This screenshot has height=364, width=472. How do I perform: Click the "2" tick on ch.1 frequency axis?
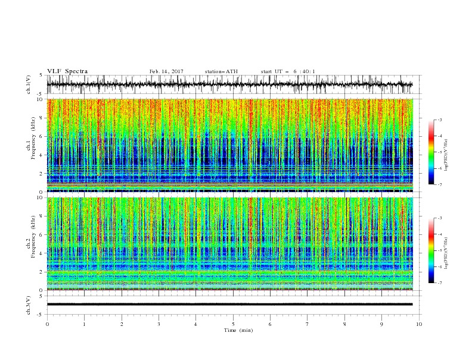click(x=42, y=174)
